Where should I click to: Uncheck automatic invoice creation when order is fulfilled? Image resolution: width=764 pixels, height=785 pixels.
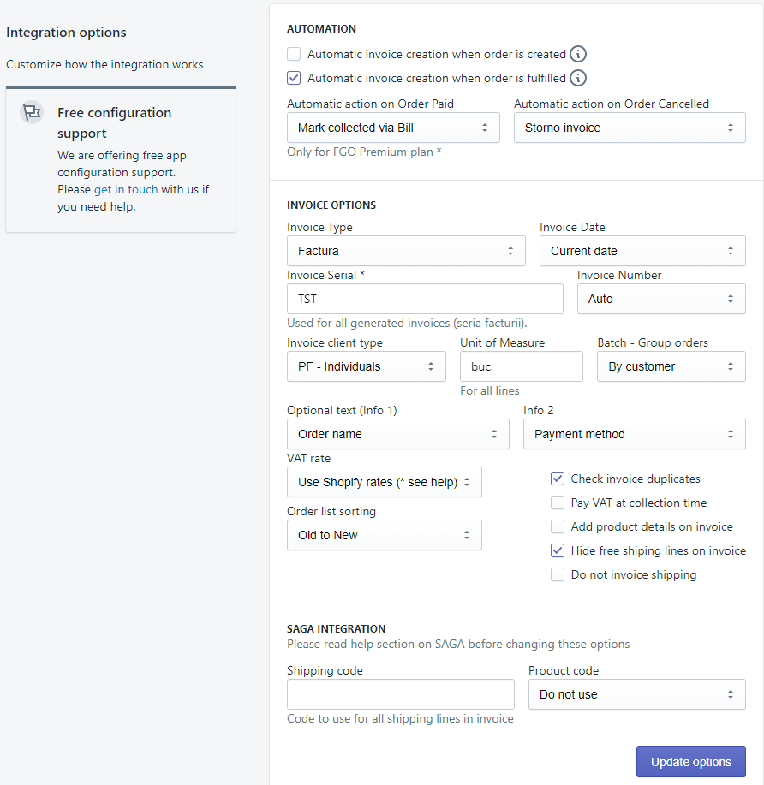tap(294, 78)
